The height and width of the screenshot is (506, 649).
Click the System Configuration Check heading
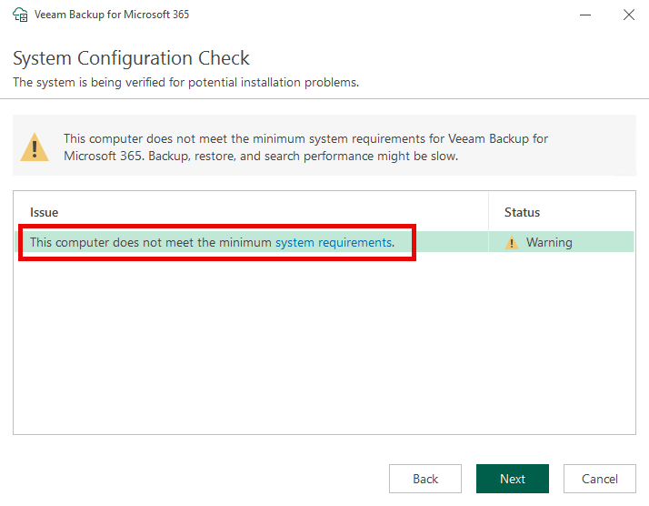coord(131,59)
